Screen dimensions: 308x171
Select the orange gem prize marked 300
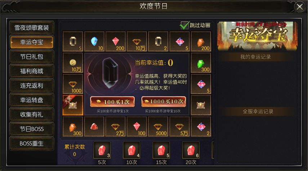(x=73, y=126)
